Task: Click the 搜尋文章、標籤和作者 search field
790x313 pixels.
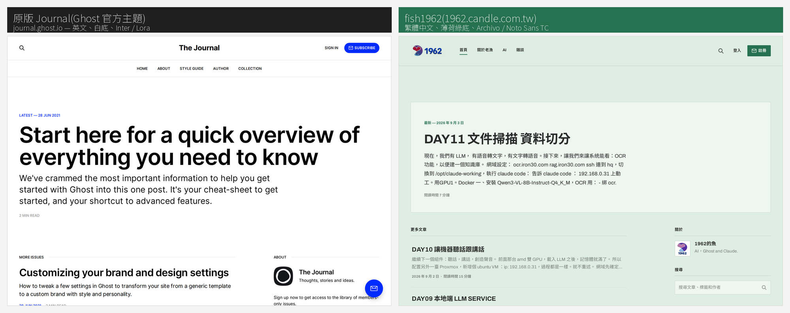Action: pyautogui.click(x=722, y=287)
